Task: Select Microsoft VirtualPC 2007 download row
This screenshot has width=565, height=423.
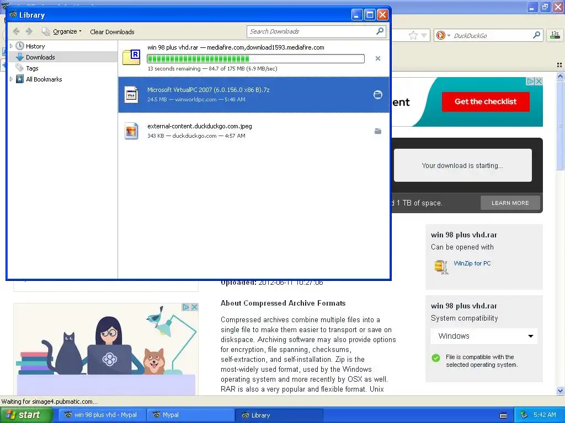Action: 254,95
